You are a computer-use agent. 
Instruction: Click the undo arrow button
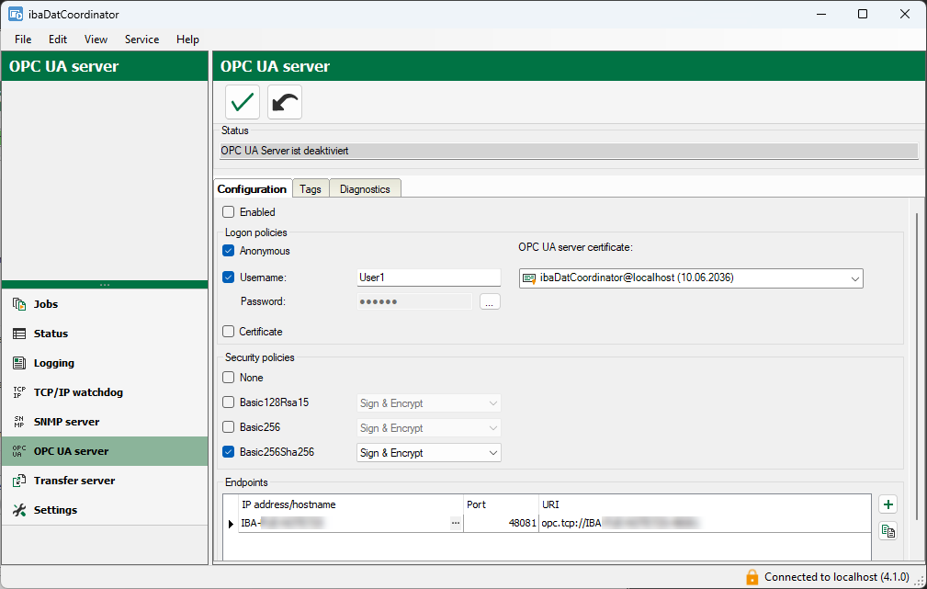(x=285, y=102)
